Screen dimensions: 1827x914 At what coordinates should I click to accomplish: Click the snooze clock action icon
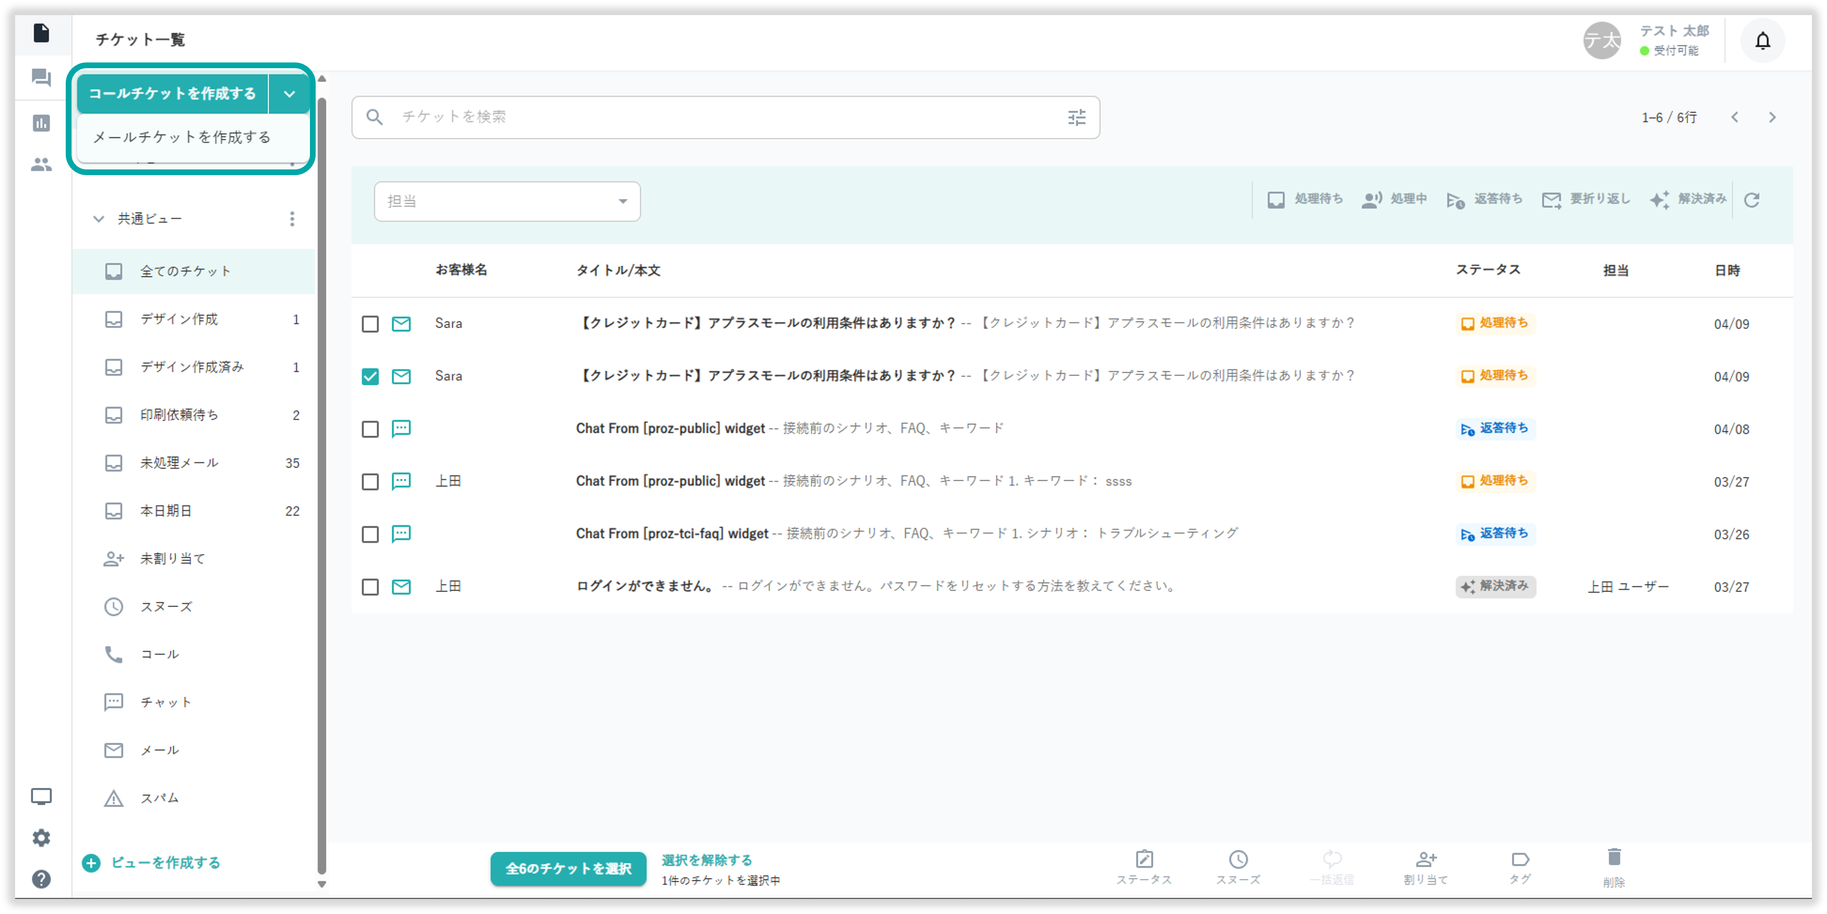[1238, 860]
